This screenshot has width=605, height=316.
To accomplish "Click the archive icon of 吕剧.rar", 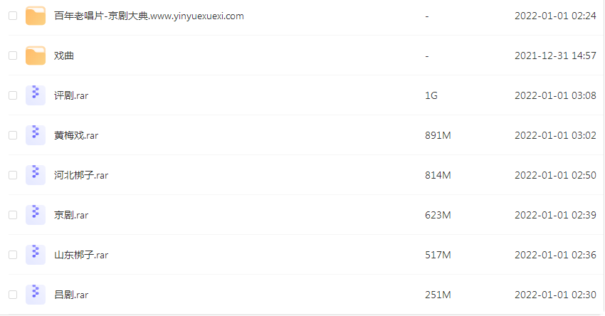I will pos(36,295).
